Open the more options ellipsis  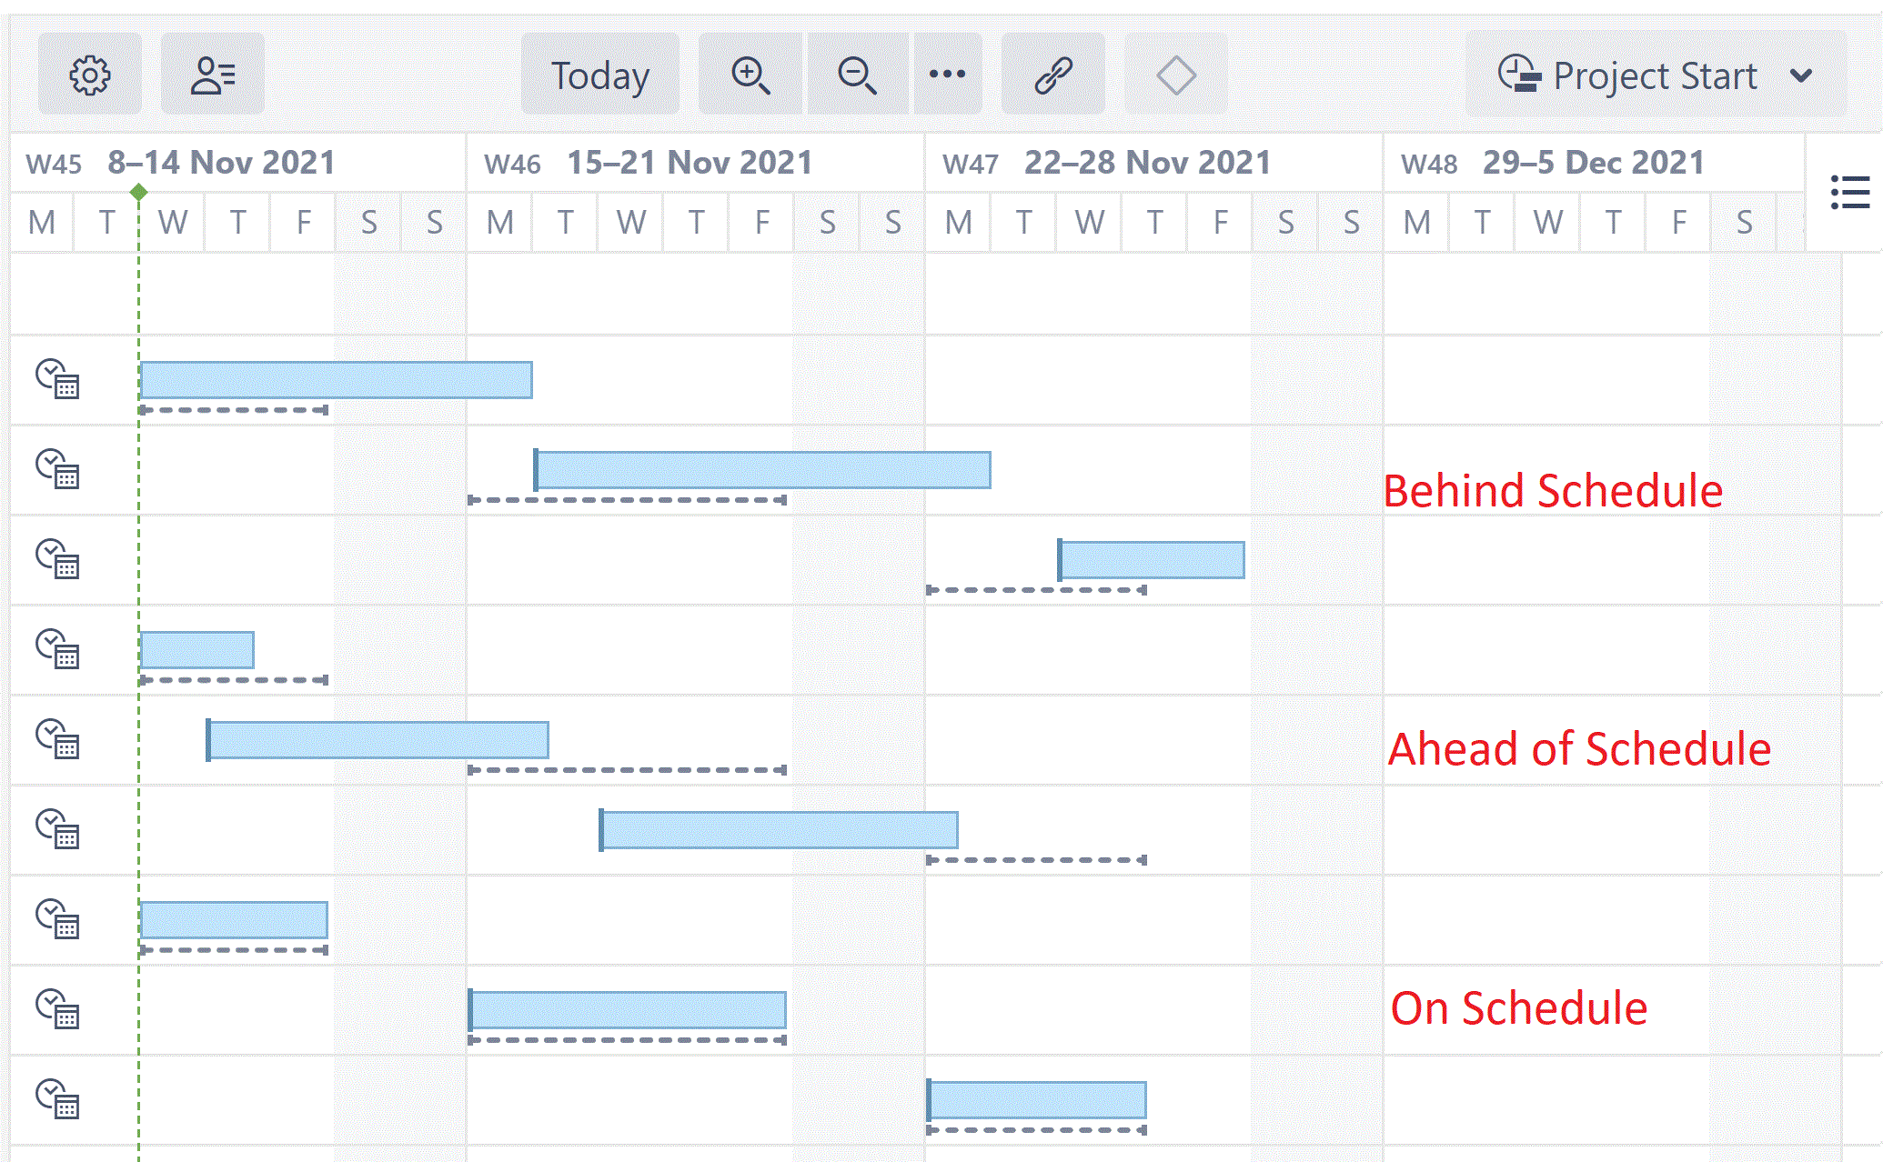(947, 75)
